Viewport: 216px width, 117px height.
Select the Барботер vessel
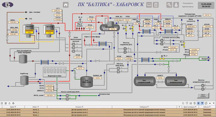[24, 80]
